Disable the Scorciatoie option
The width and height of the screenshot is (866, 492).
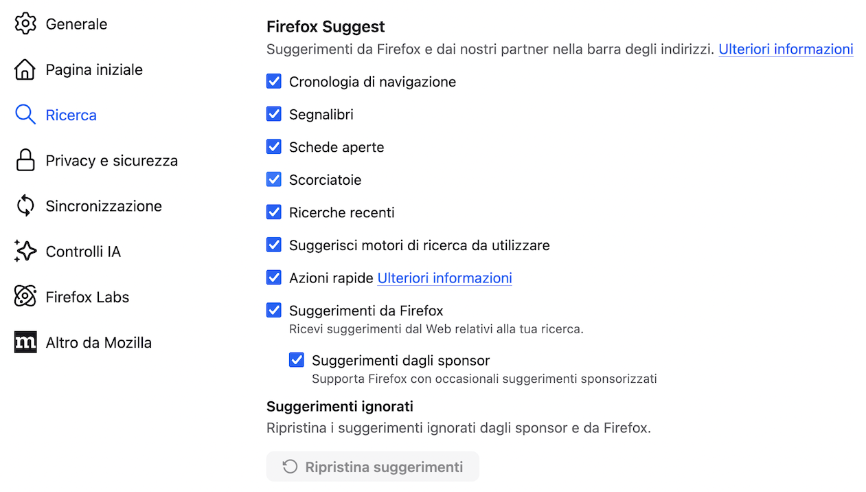(274, 179)
